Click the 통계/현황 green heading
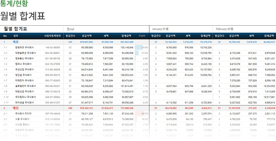Viewport: 276px width, 141px height. tap(14, 4)
